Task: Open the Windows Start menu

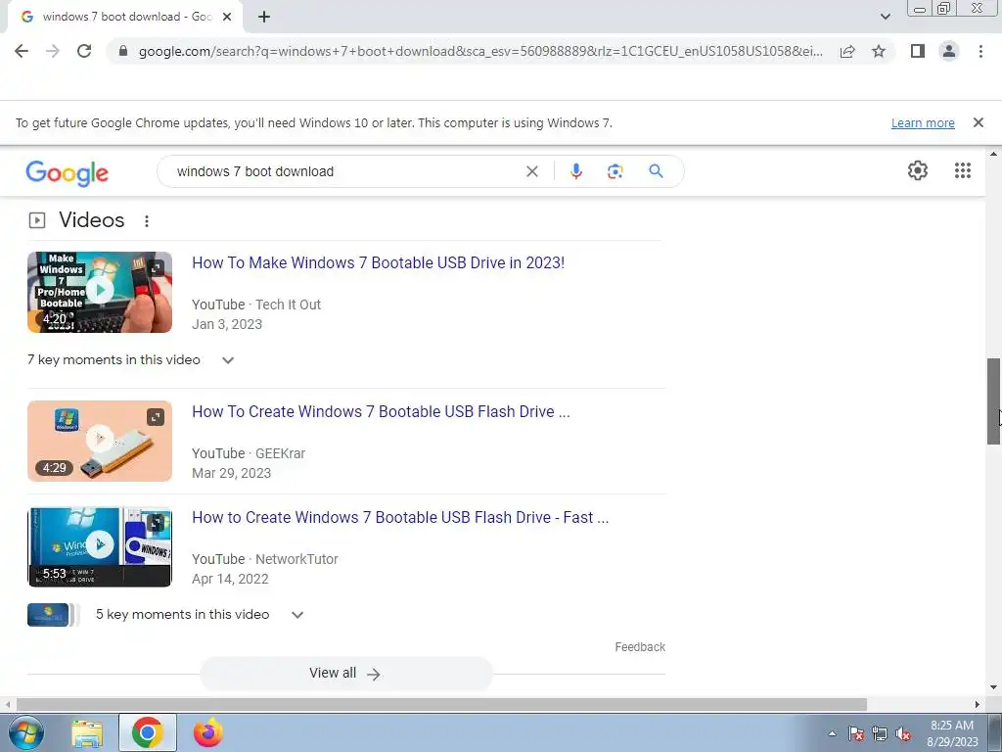Action: click(26, 732)
